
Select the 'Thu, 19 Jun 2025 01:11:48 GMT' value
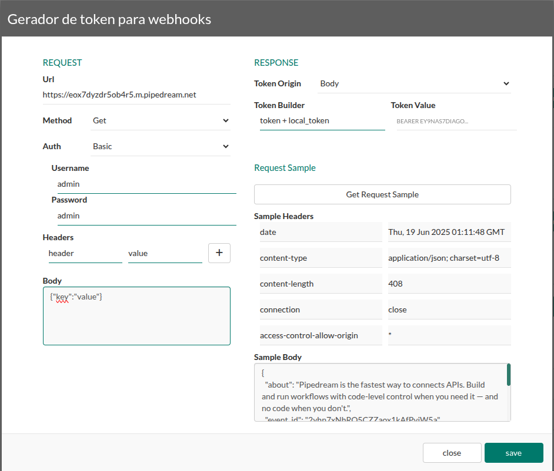[x=449, y=232]
